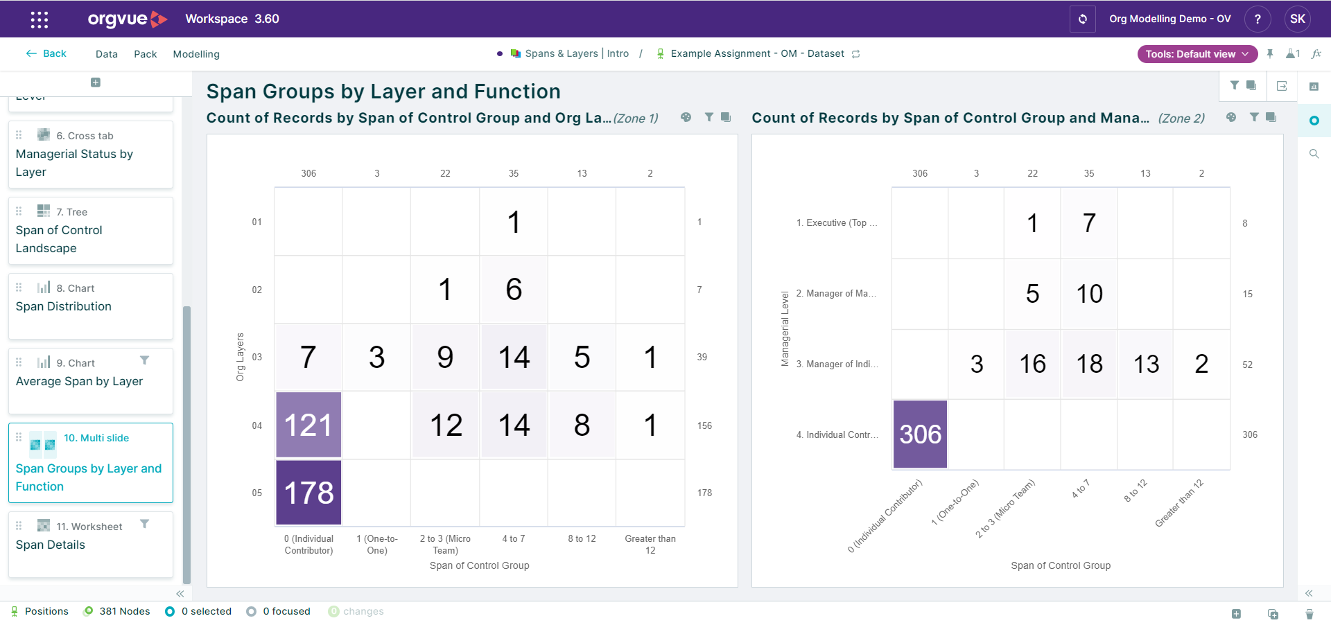
Task: Click the 10 cell in Manager of Managers row
Action: (x=1089, y=294)
